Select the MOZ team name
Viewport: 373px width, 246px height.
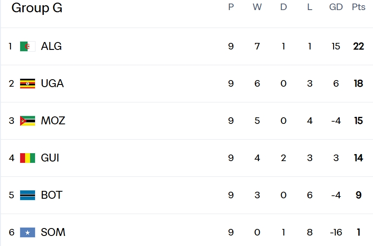pyautogui.click(x=53, y=121)
